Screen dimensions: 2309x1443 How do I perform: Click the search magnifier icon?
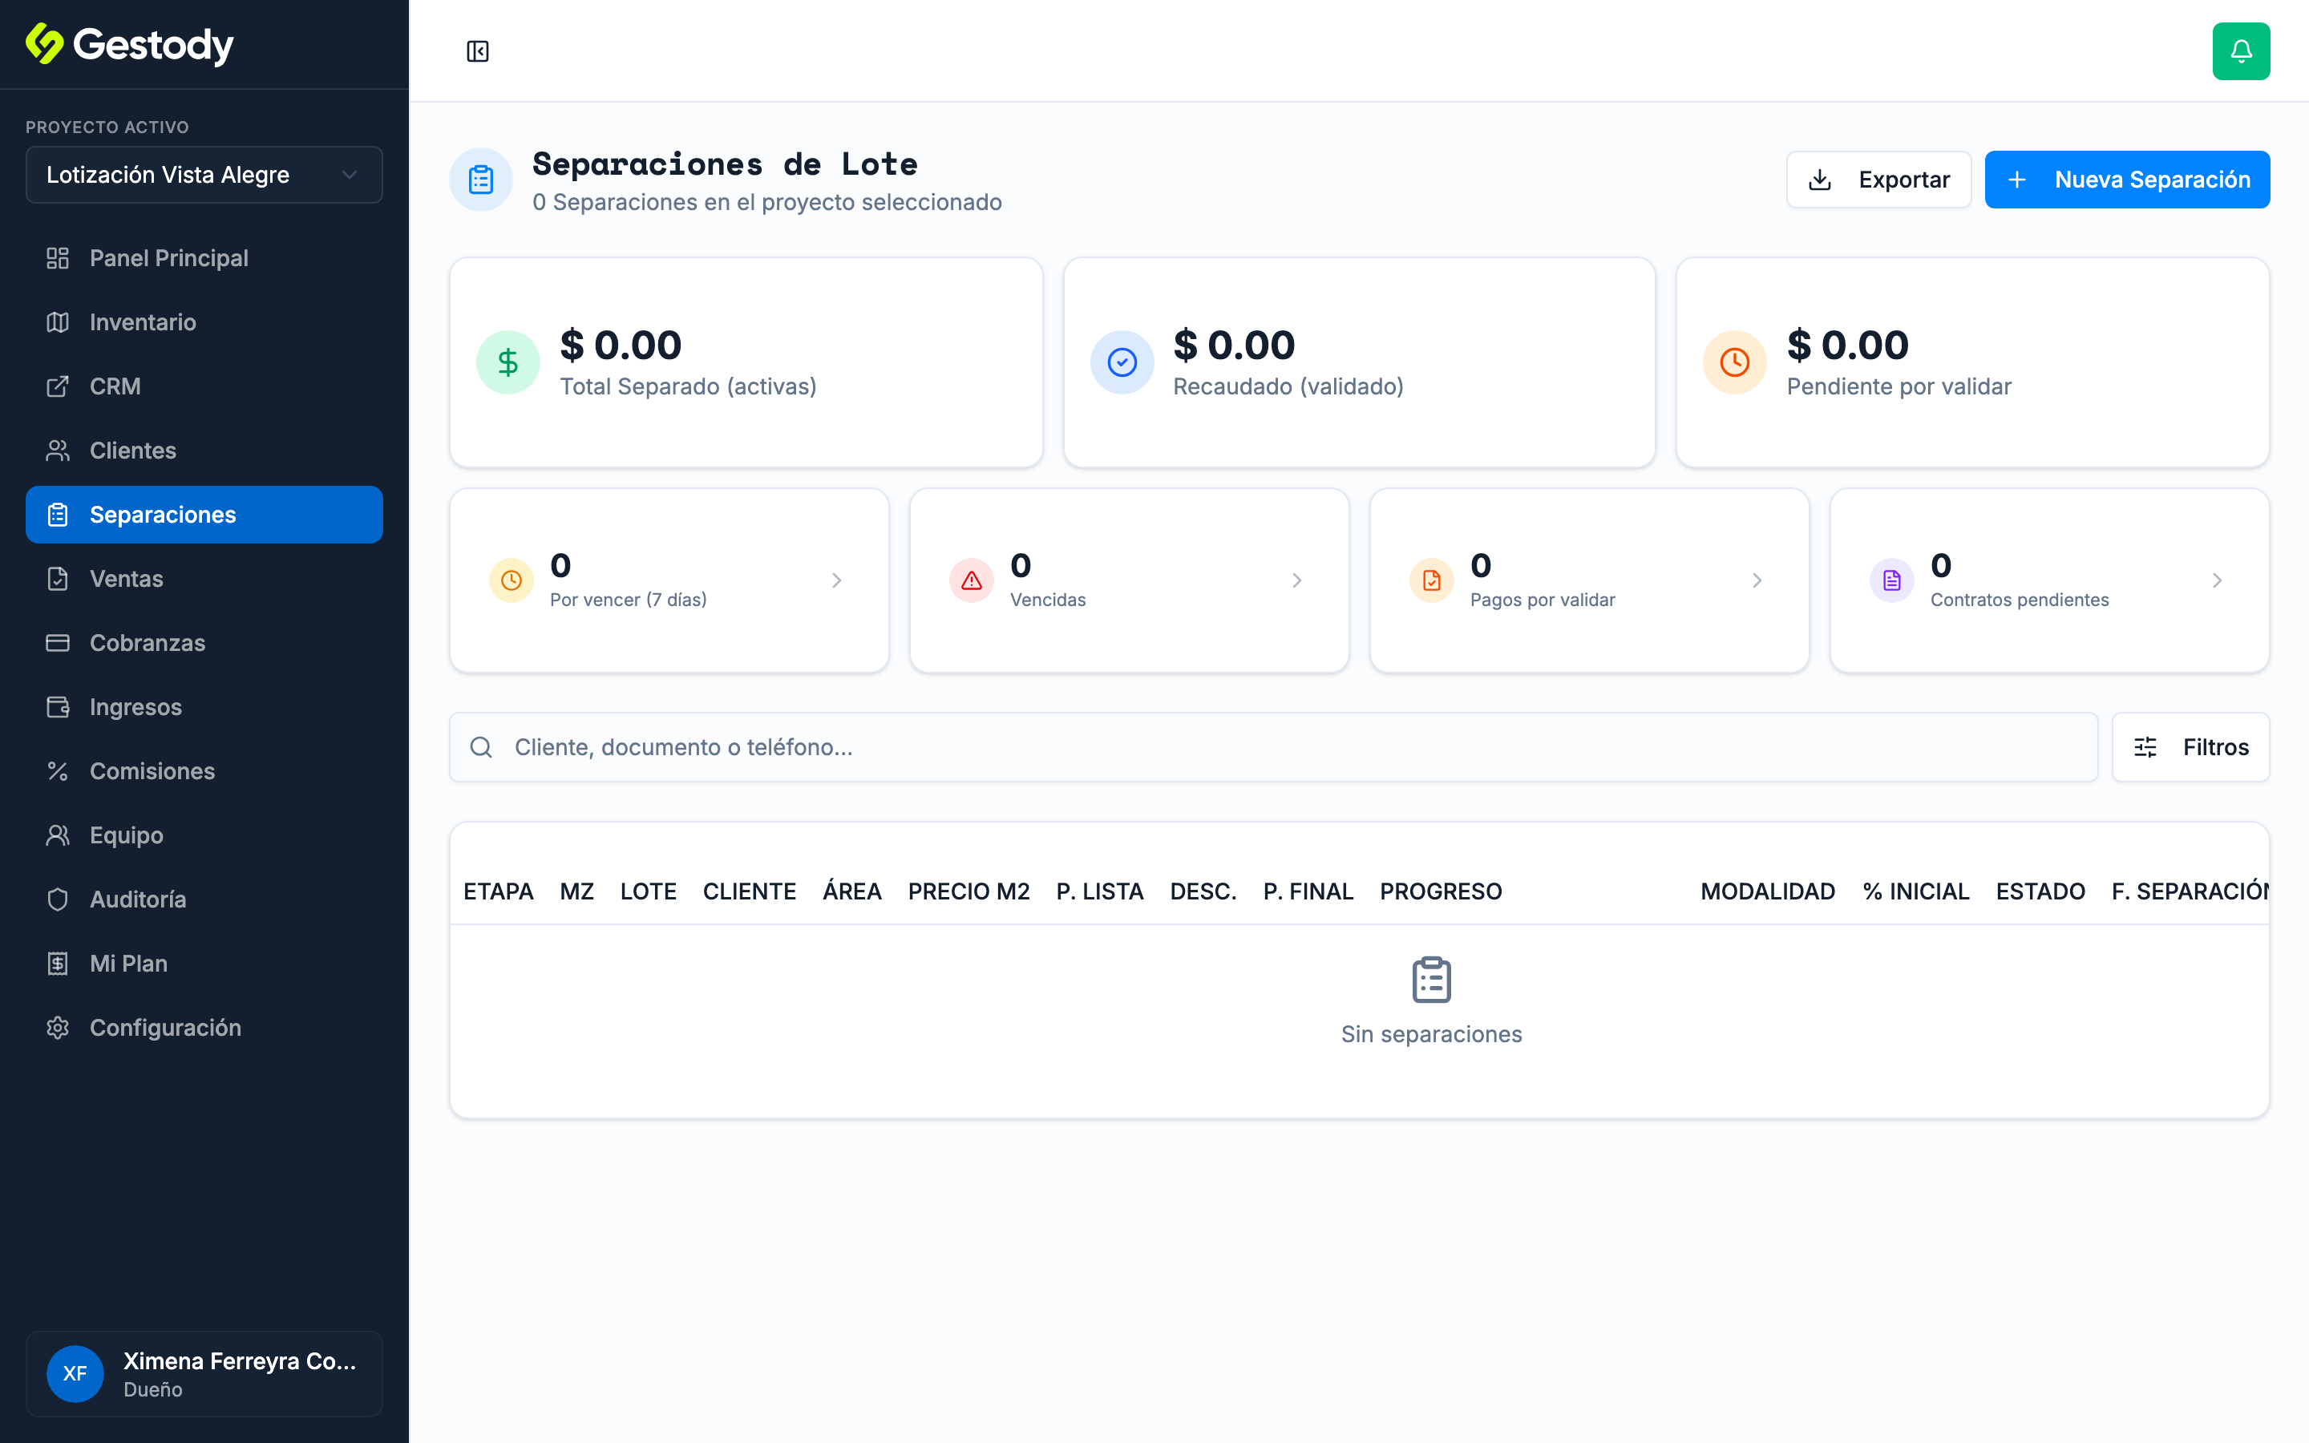[x=481, y=747]
